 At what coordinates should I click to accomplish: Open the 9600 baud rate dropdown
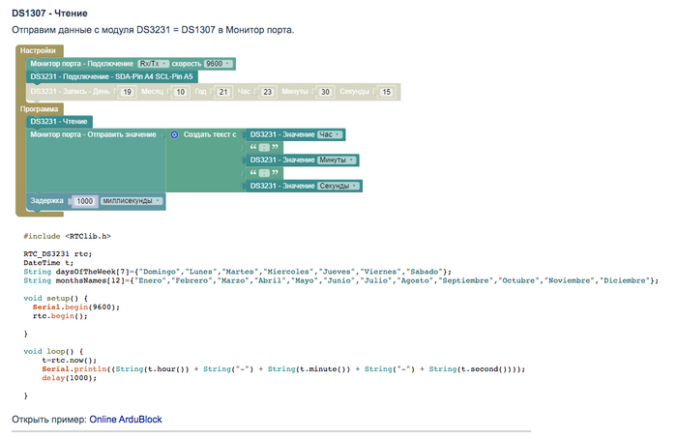[x=218, y=63]
